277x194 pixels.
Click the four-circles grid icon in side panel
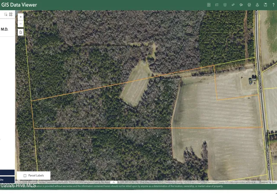pos(11,14)
